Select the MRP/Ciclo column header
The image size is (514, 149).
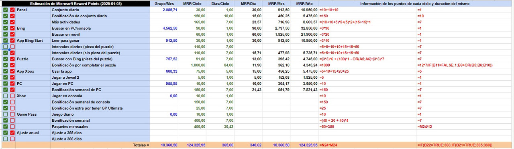click(192, 3)
